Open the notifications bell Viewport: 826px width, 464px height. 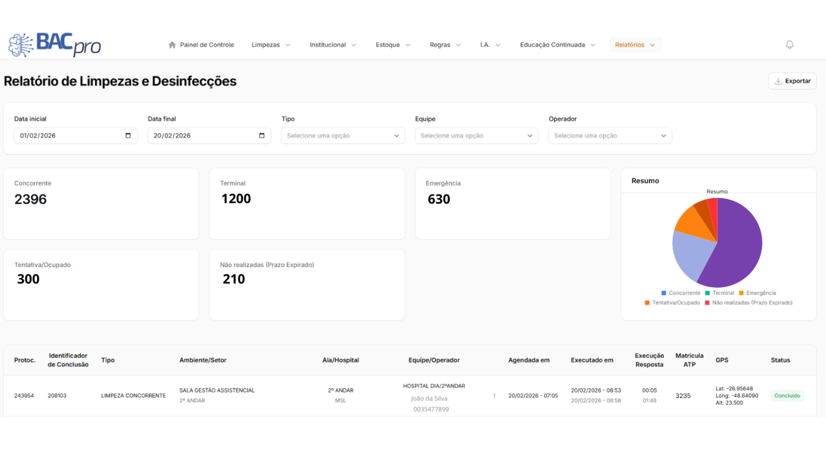tap(789, 45)
